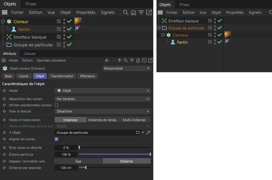Open the Personnalisé preset dropdown
The width and height of the screenshot is (272, 180).
(126, 68)
